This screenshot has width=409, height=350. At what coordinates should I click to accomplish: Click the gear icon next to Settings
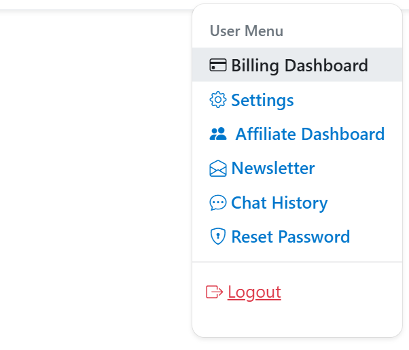click(x=218, y=100)
